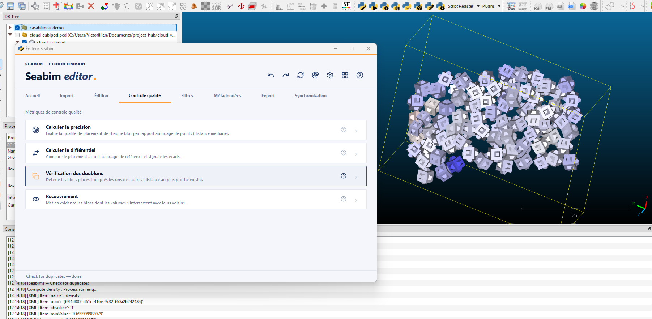This screenshot has height=319, width=652.
Task: Click help icon on Calculer le différentiel row
Action: tap(344, 153)
